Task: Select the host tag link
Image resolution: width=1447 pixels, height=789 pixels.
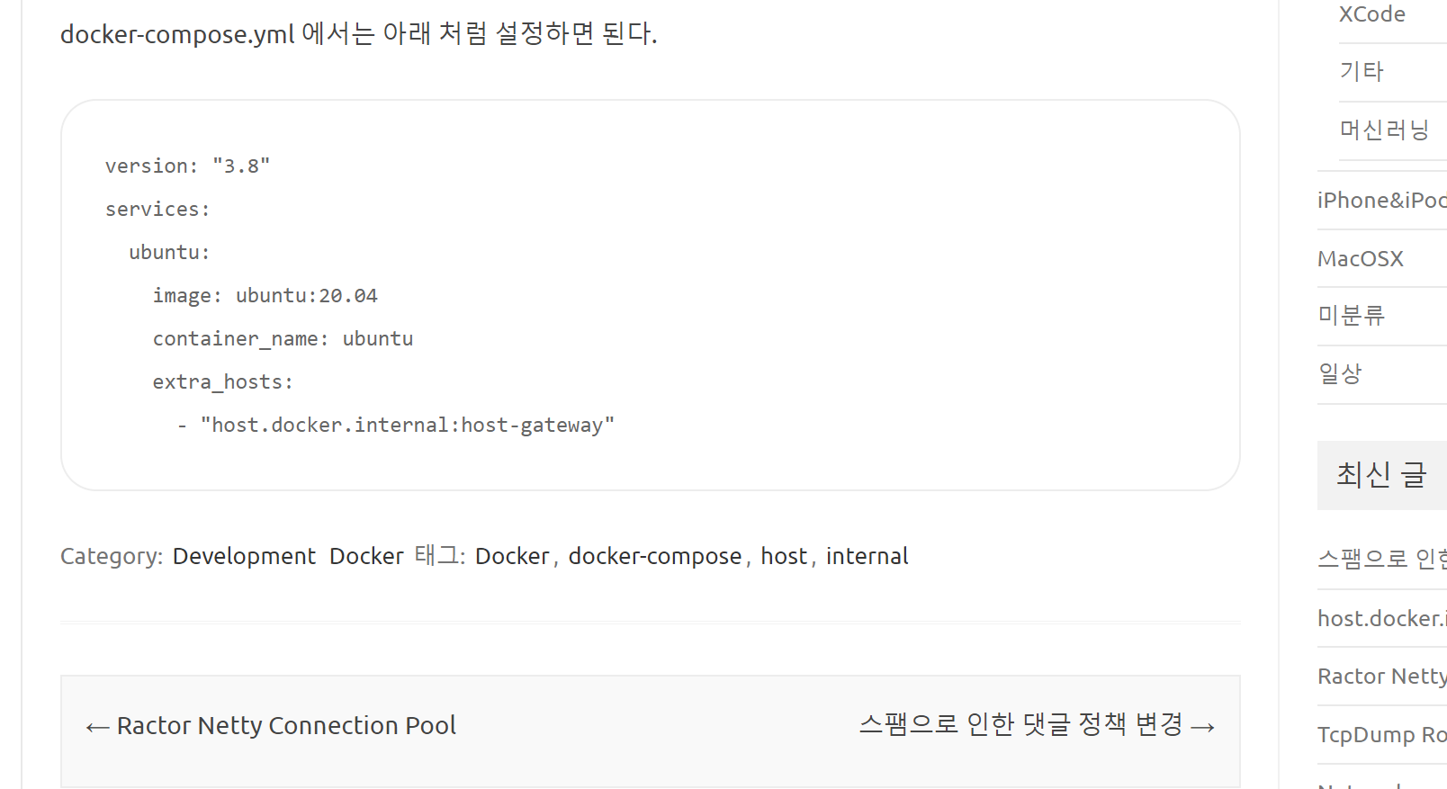Action: click(x=784, y=557)
